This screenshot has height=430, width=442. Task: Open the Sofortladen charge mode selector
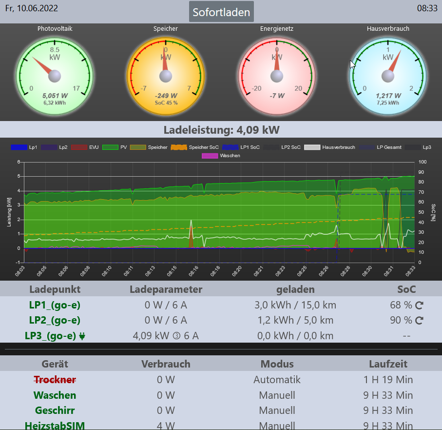coord(221,12)
